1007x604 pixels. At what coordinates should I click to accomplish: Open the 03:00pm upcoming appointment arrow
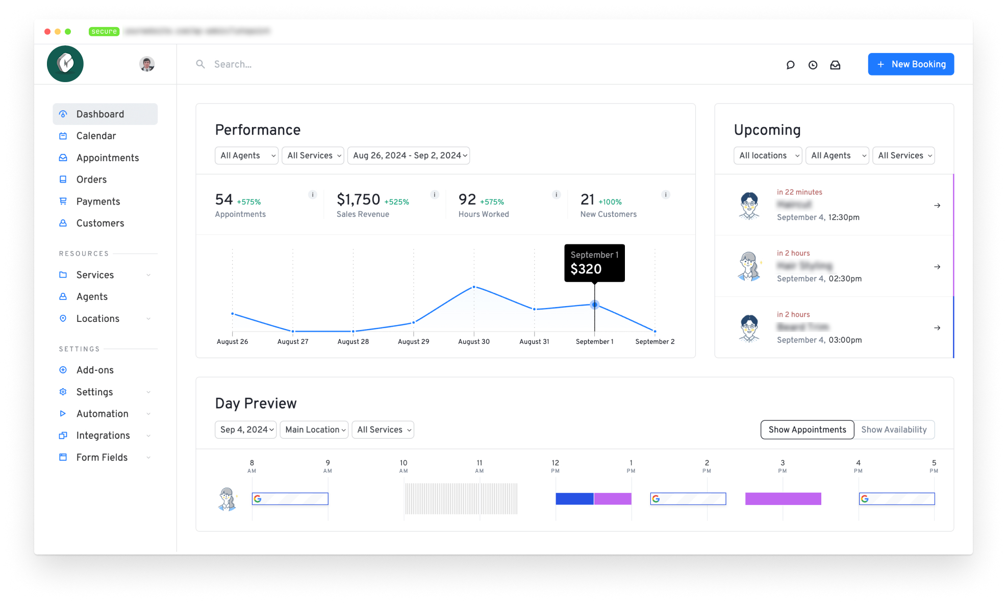point(937,328)
